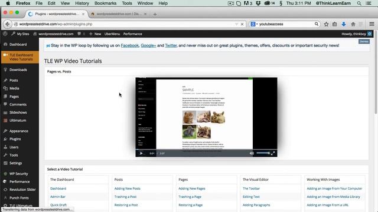Open My Sites in the admin bar
The image size is (378, 212).
coord(20,34)
